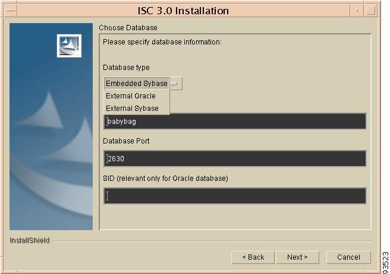Click the 'Choose Database' heading
The height and width of the screenshot is (274, 390).
128,27
